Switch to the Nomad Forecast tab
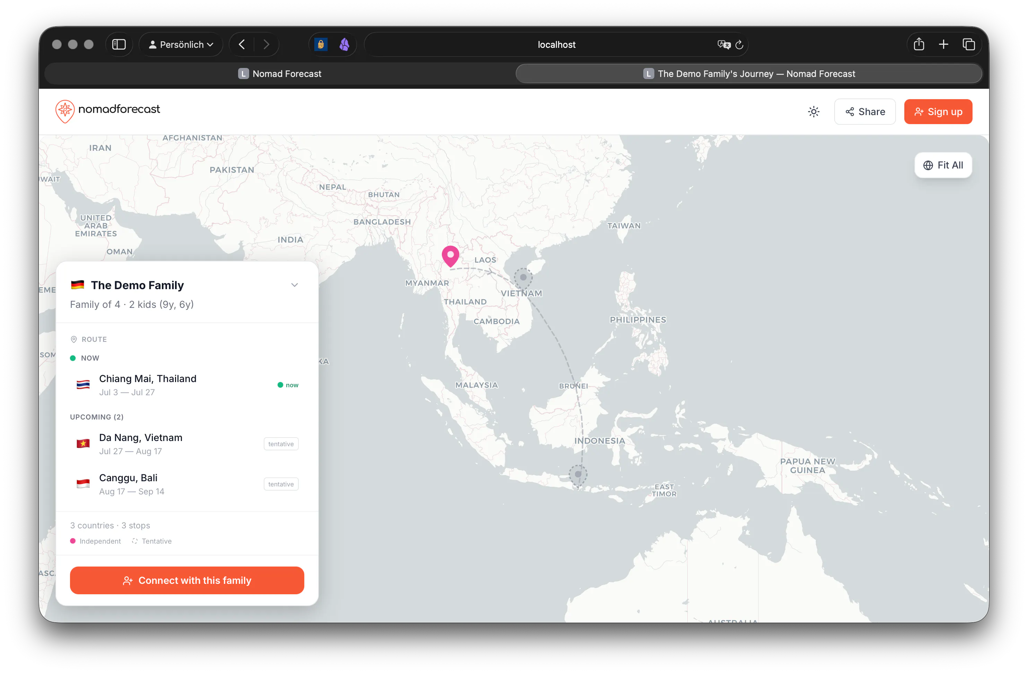This screenshot has width=1028, height=674. point(280,74)
